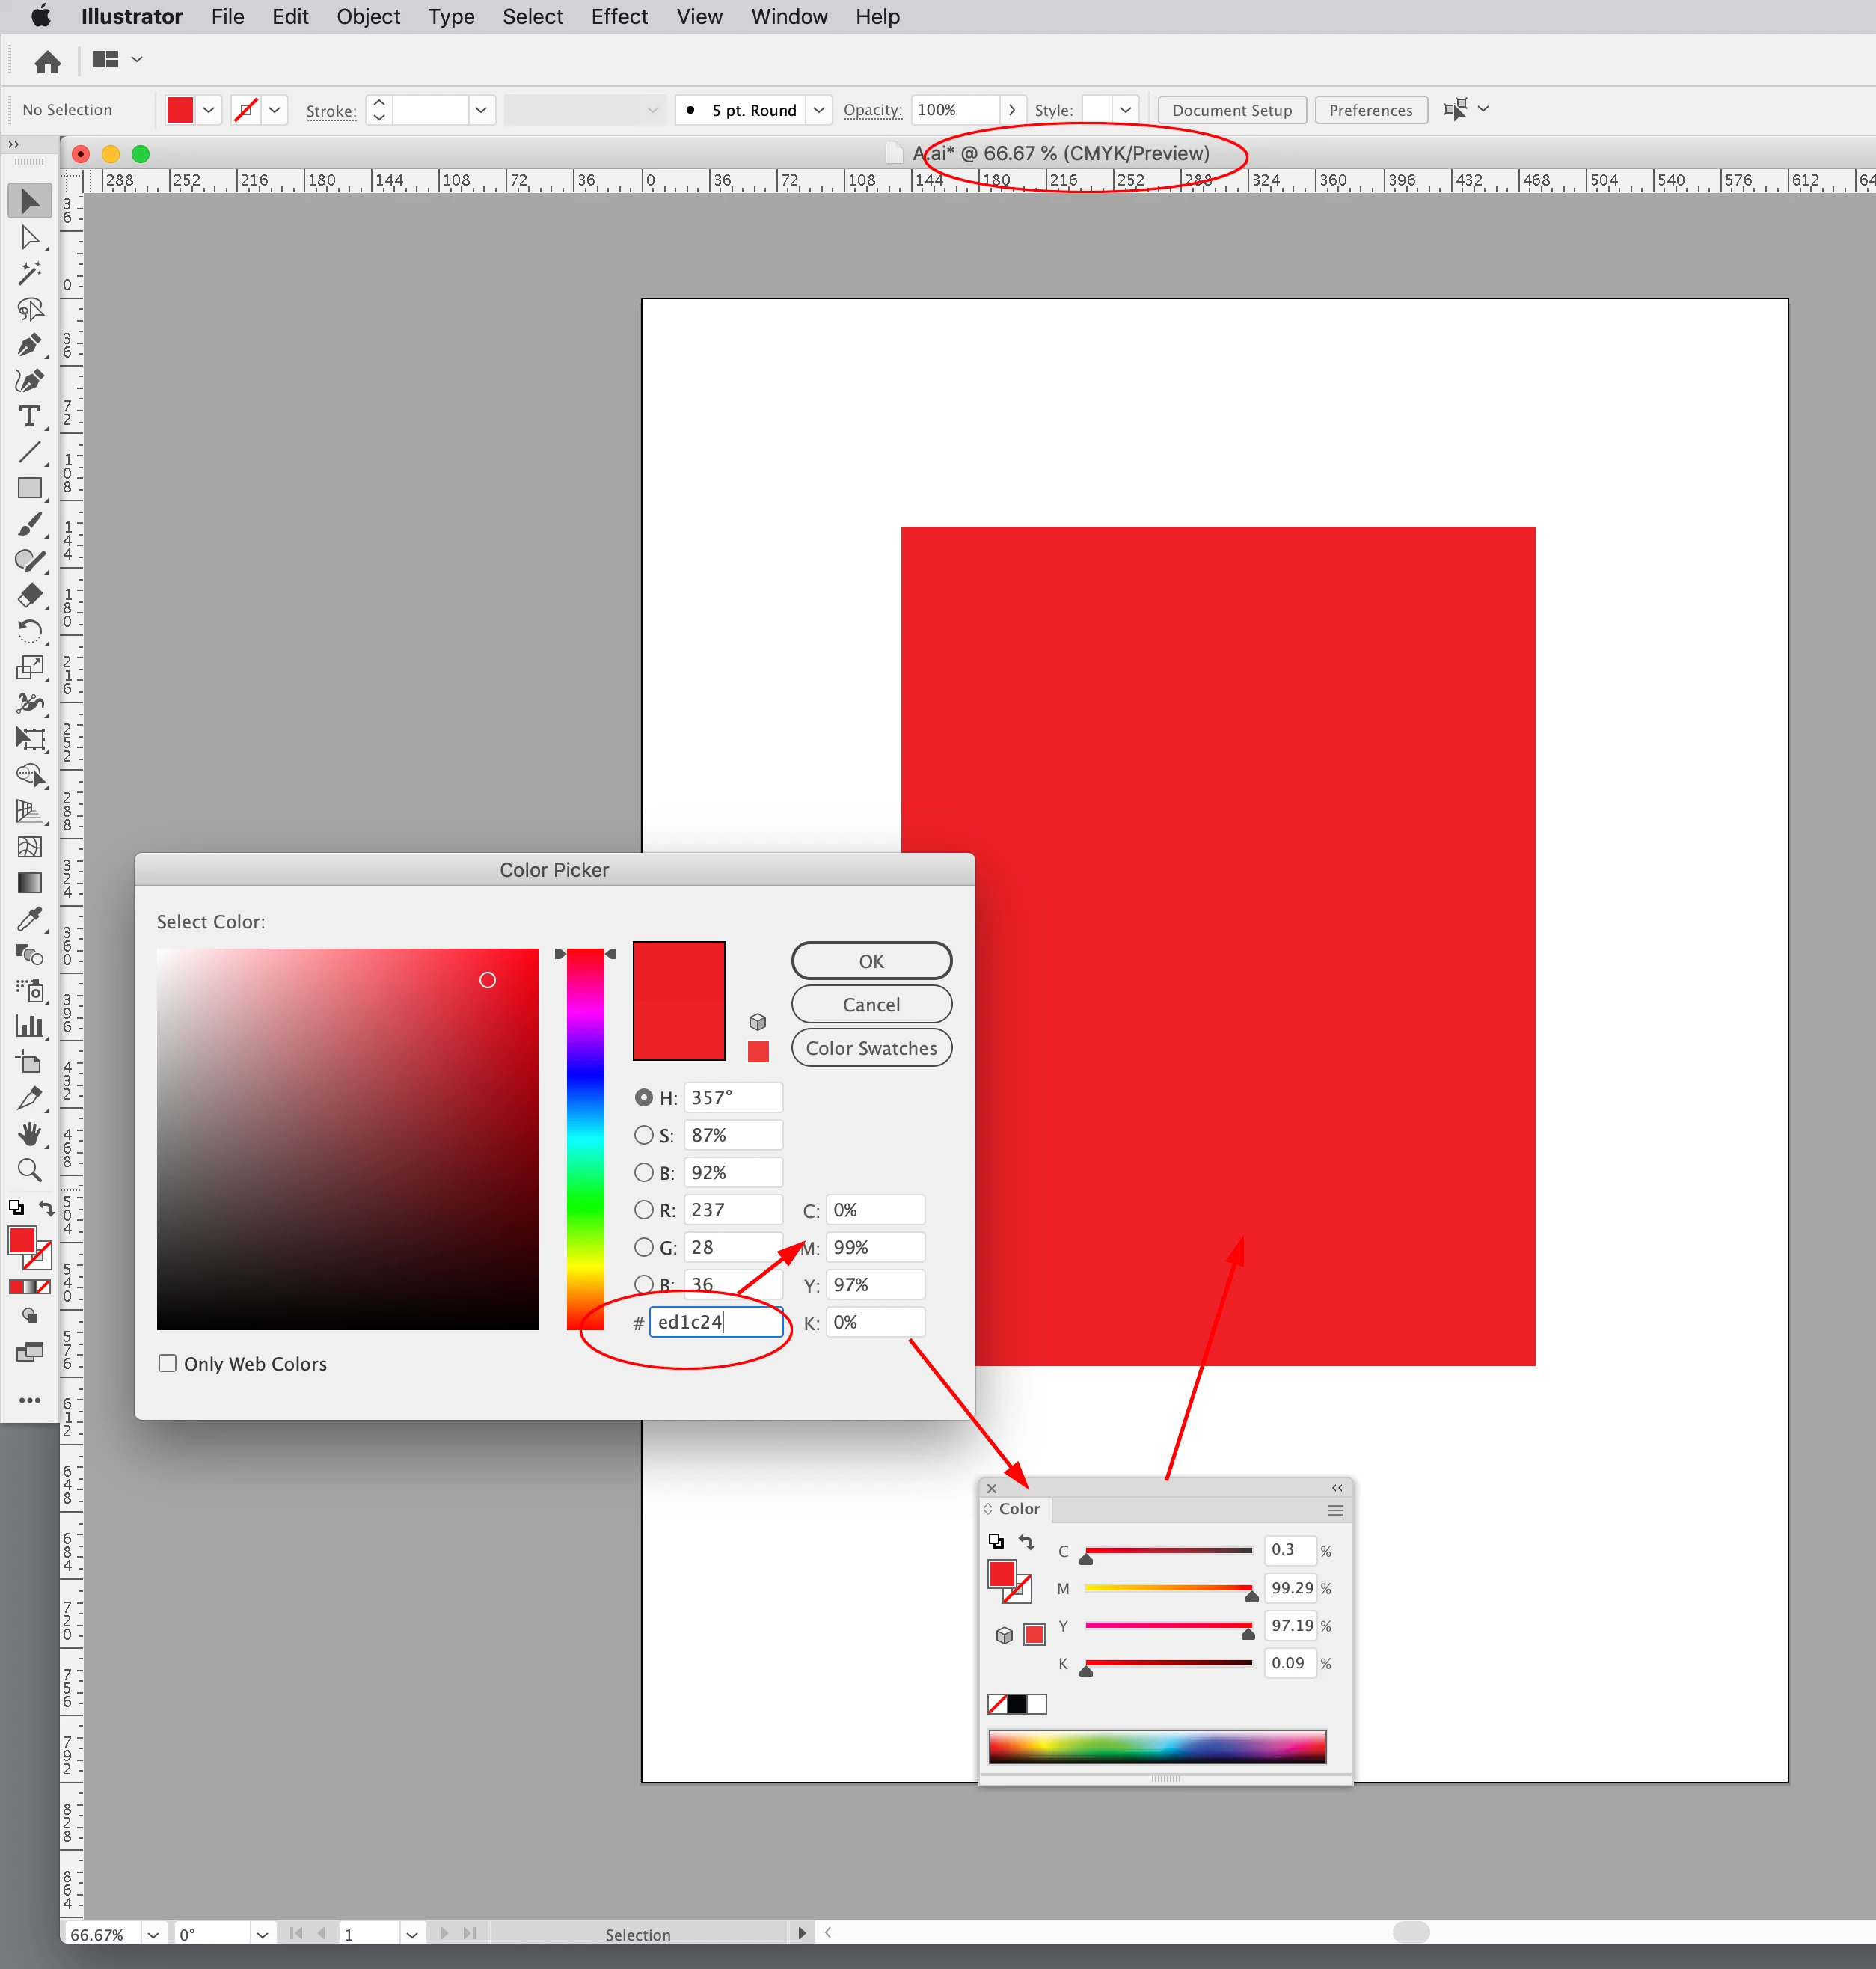
Task: Choose the Zoom tool
Action: tap(29, 1169)
